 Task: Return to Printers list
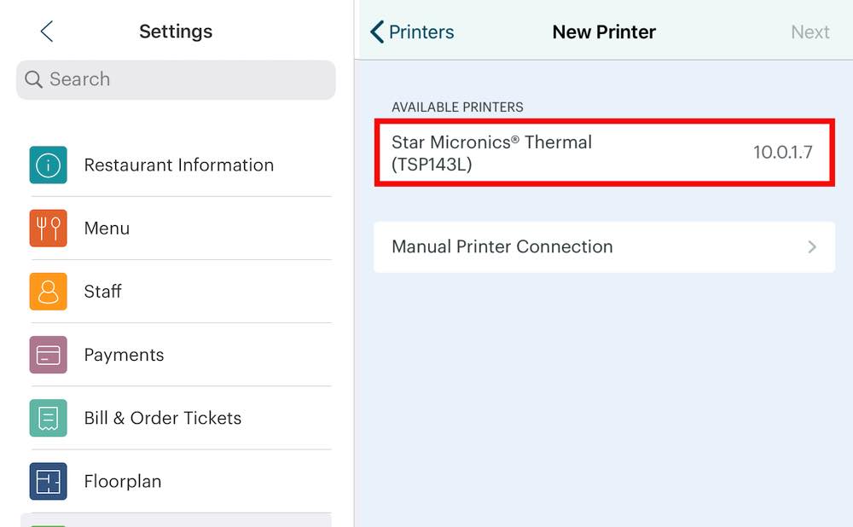(x=412, y=32)
